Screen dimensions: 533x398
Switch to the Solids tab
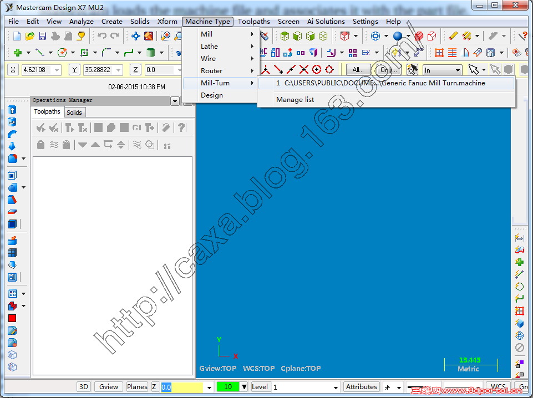[x=74, y=113]
